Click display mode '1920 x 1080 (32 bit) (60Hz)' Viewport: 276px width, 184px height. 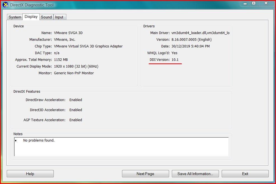point(76,66)
